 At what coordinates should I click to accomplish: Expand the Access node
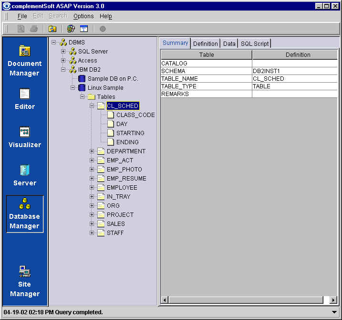pyautogui.click(x=63, y=60)
